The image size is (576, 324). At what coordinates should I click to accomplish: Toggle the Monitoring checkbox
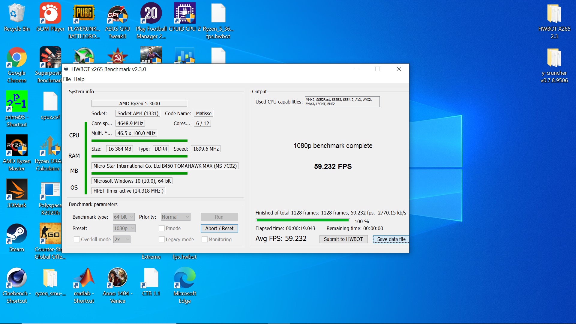tap(205, 239)
